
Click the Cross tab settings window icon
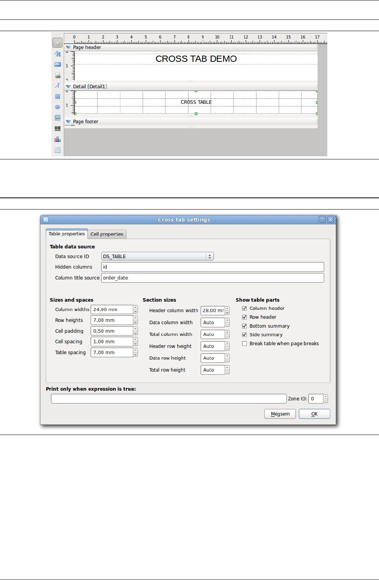(x=46, y=220)
